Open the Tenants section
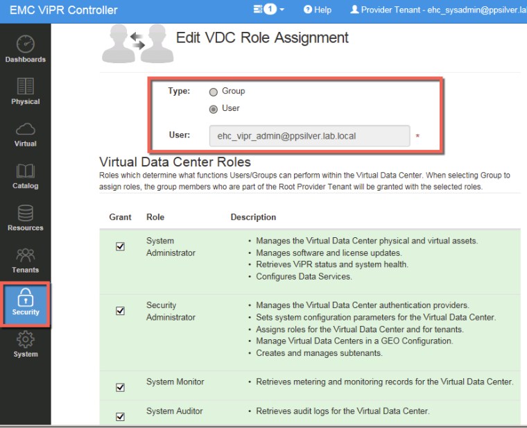The width and height of the screenshot is (527, 428). pyautogui.click(x=26, y=260)
